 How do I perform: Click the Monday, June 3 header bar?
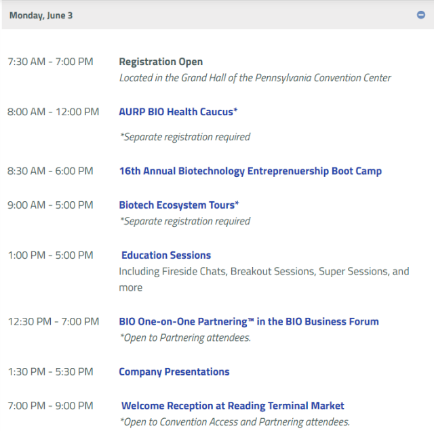(203, 15)
